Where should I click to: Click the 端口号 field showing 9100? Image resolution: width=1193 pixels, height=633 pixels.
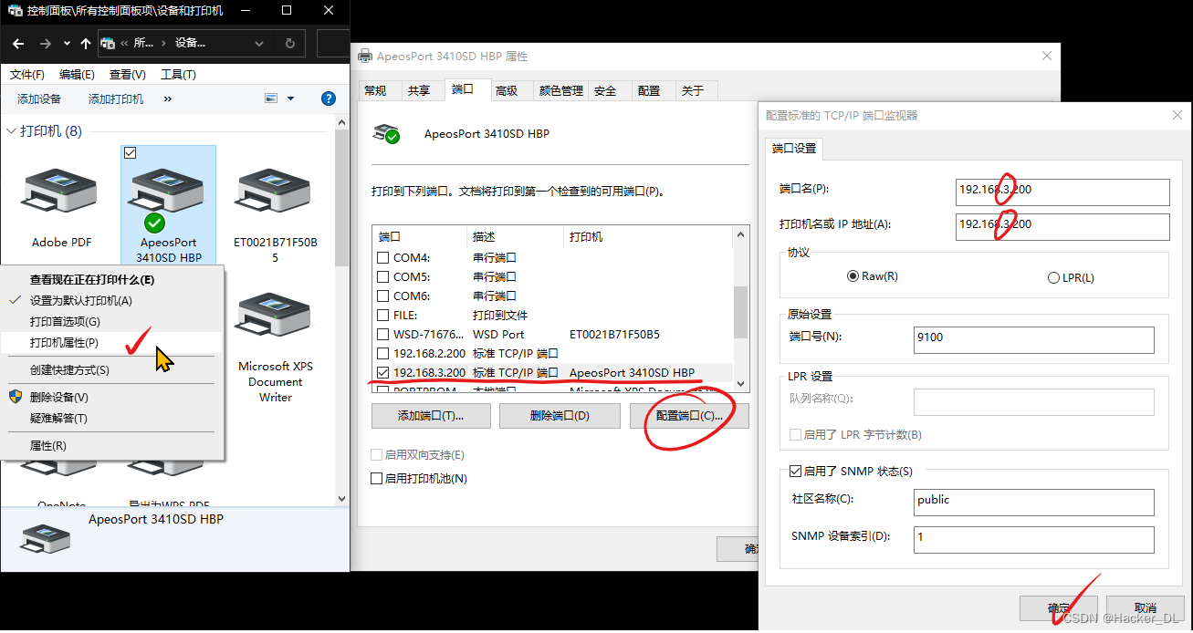[x=1033, y=339]
